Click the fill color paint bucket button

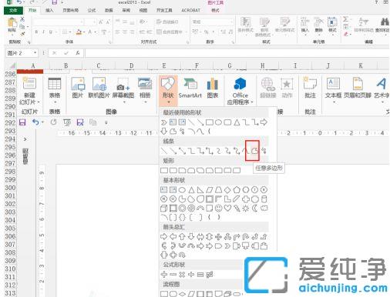pos(79,32)
